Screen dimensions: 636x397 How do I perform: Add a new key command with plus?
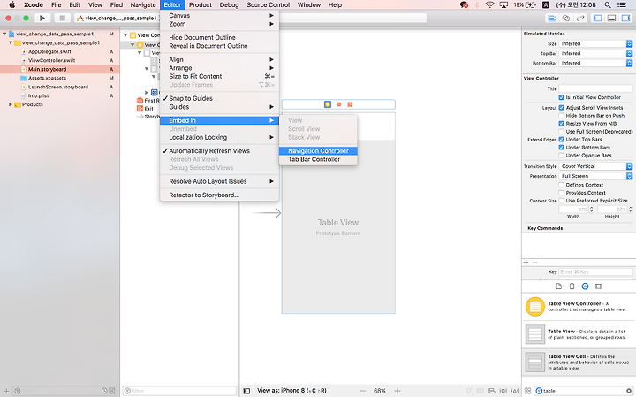click(x=526, y=263)
